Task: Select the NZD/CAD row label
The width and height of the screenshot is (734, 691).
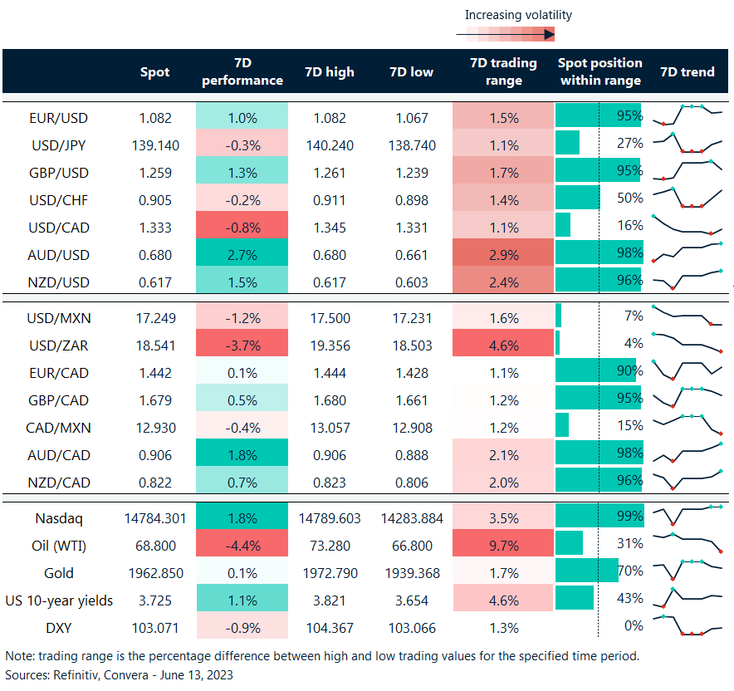Action: click(x=58, y=483)
